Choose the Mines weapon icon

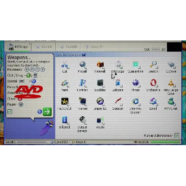(x=136, y=83)
